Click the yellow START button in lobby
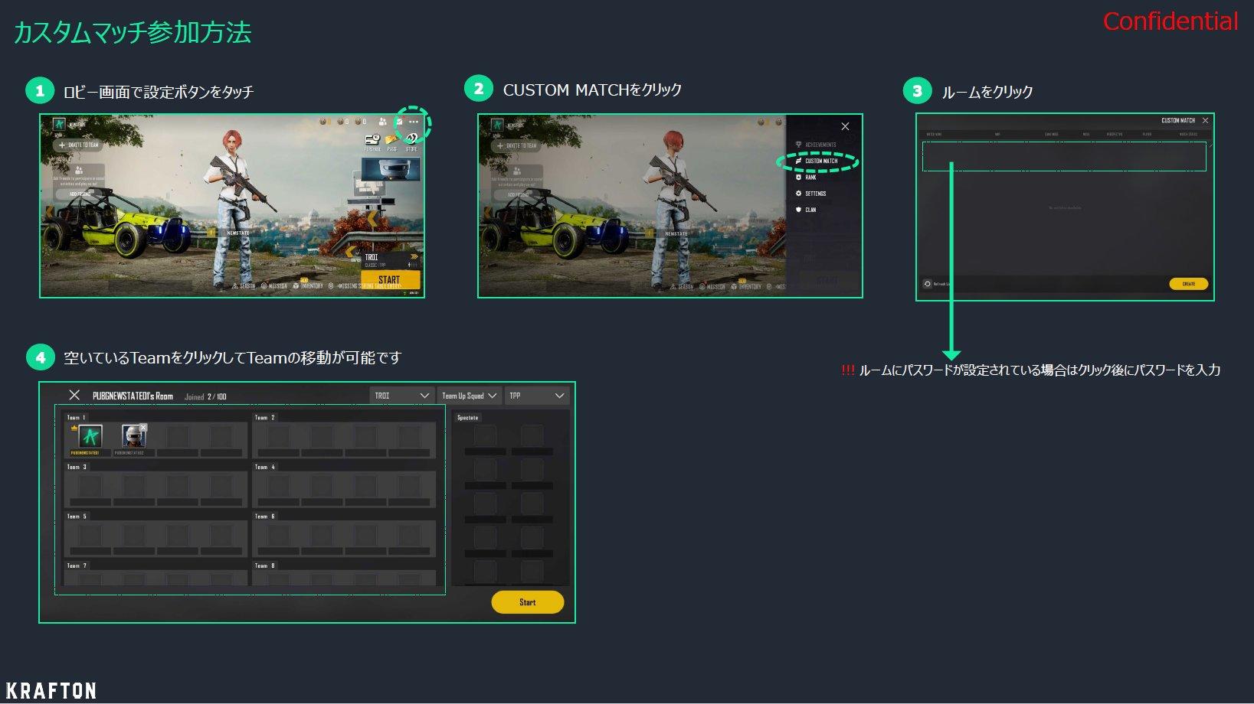Image resolution: width=1254 pixels, height=704 pixels. pos(390,279)
